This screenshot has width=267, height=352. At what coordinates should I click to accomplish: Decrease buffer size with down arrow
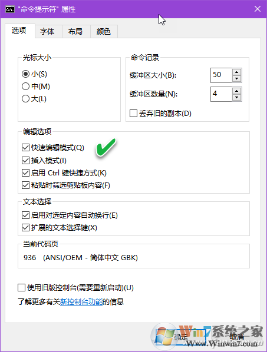tap(237, 78)
